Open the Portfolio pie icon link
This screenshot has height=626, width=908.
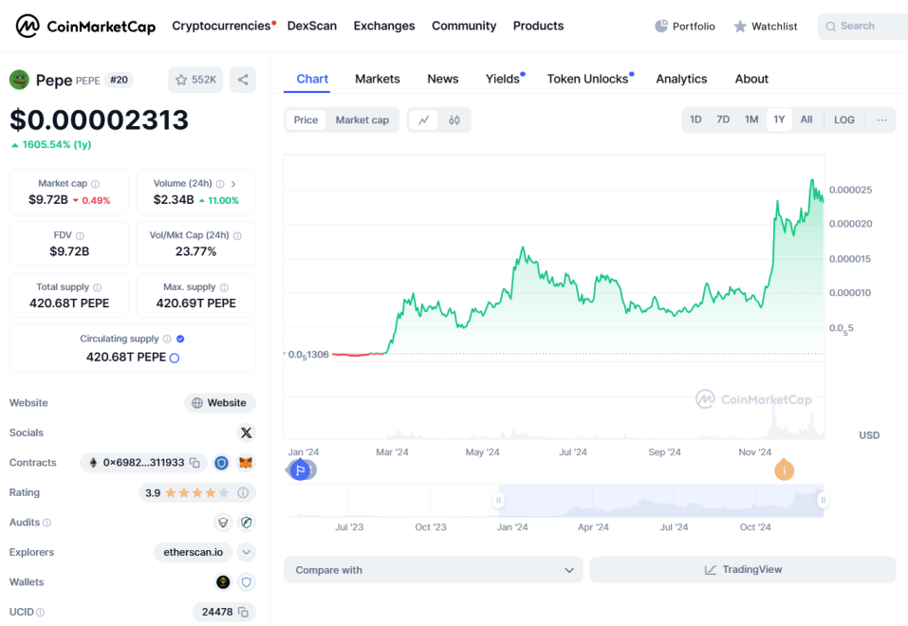click(685, 27)
